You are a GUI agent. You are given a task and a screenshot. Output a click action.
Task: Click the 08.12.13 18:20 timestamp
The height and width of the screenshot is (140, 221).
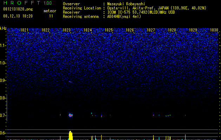click(x=18, y=16)
